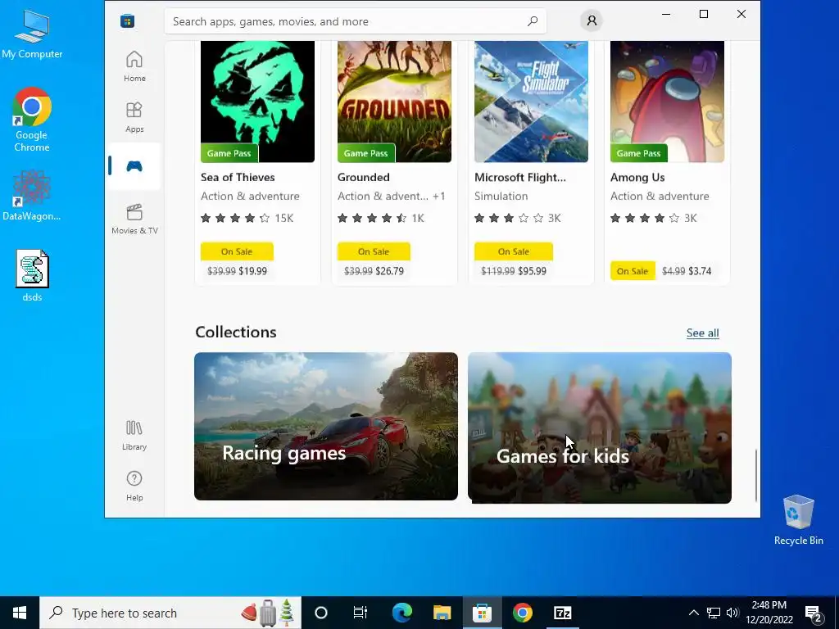Click the $95.99 Flight Simulator price
839x629 pixels.
pos(532,270)
